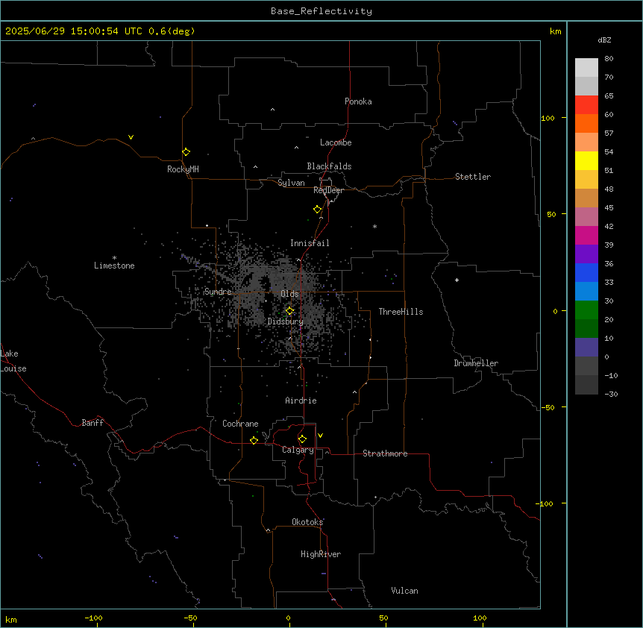Click the Sylvan label

[x=291, y=183]
